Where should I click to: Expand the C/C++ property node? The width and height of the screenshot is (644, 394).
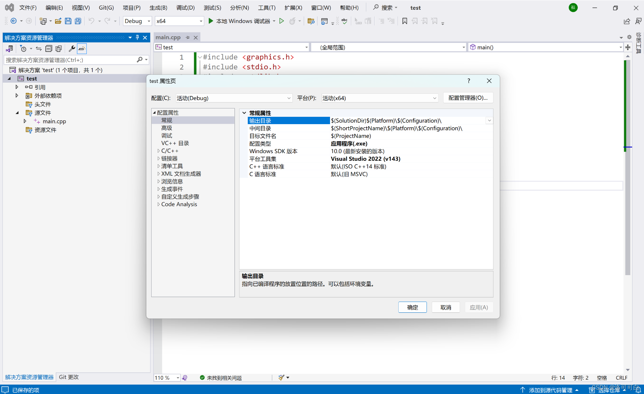(x=159, y=151)
